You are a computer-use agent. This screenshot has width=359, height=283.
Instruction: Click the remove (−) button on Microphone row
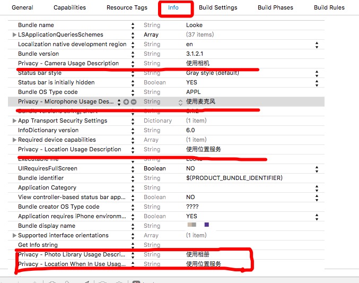134,101
